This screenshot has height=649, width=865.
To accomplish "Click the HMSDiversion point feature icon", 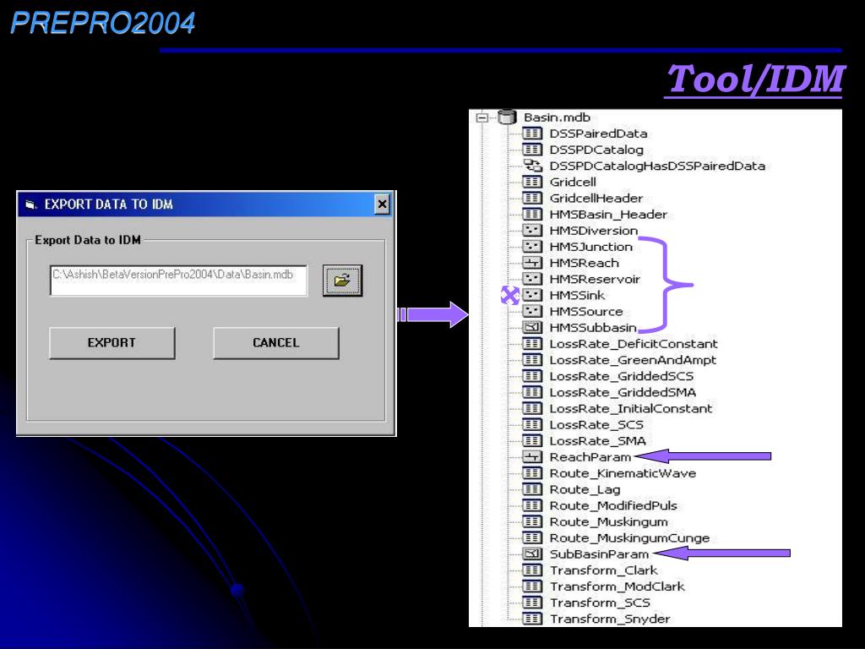I will tap(532, 231).
